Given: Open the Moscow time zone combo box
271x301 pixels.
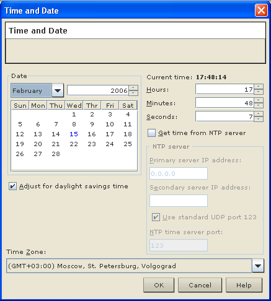Looking at the screenshot, I should 135,266.
